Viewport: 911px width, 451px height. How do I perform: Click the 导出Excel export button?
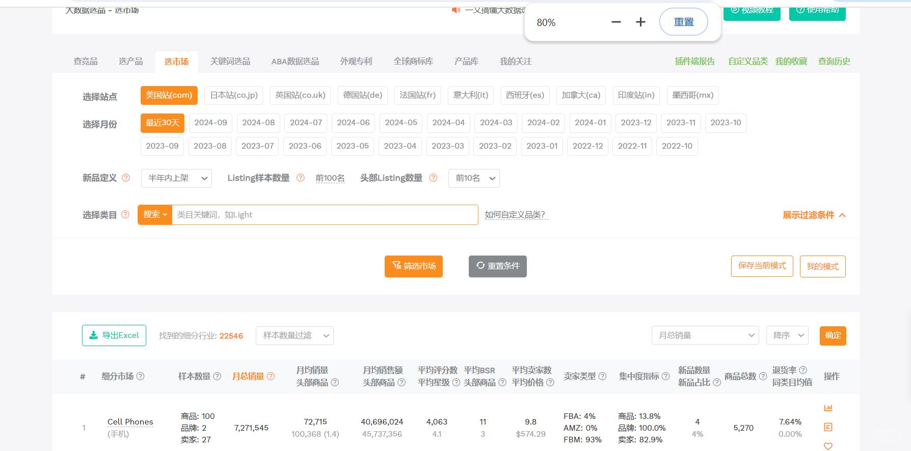pyautogui.click(x=114, y=335)
